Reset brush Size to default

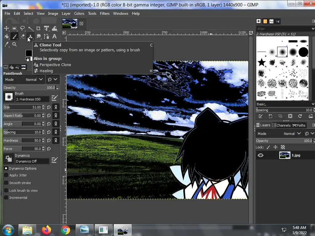point(49,107)
